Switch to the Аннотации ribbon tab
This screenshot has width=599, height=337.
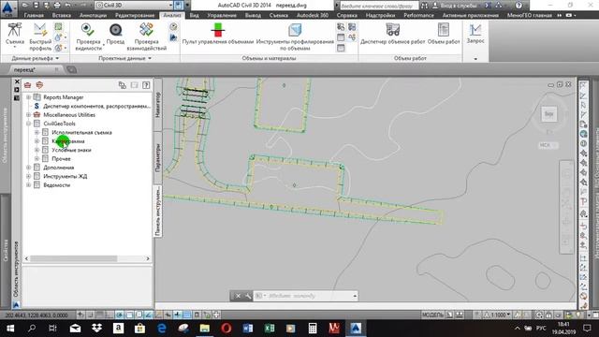pyautogui.click(x=94, y=15)
